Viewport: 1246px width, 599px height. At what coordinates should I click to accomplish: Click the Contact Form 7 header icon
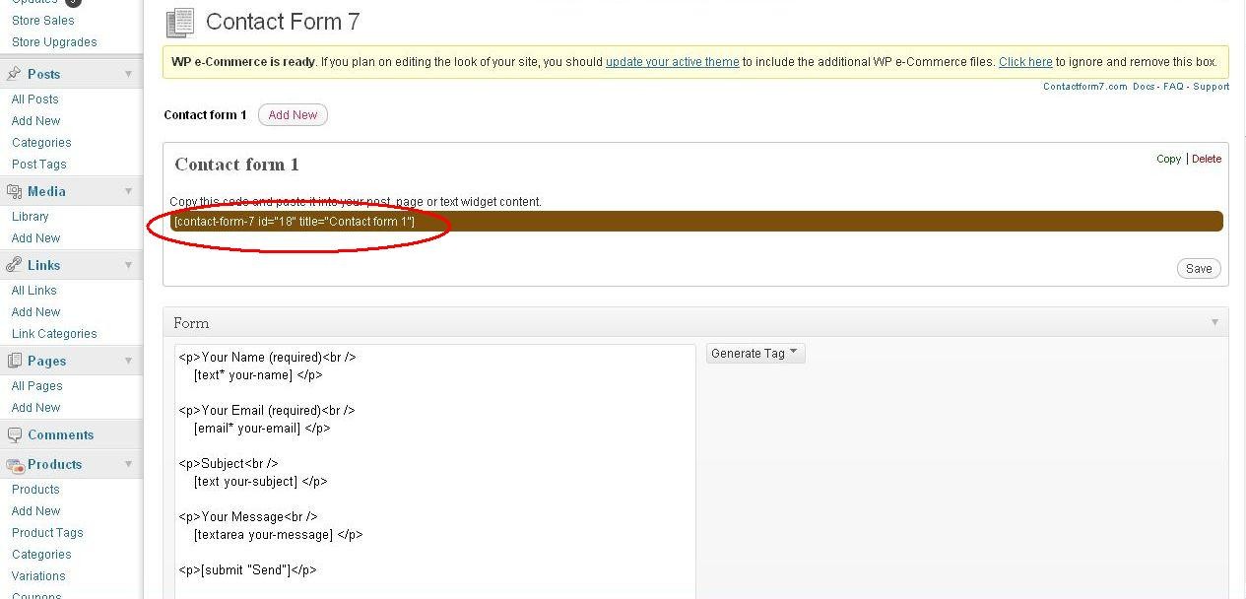pos(180,22)
